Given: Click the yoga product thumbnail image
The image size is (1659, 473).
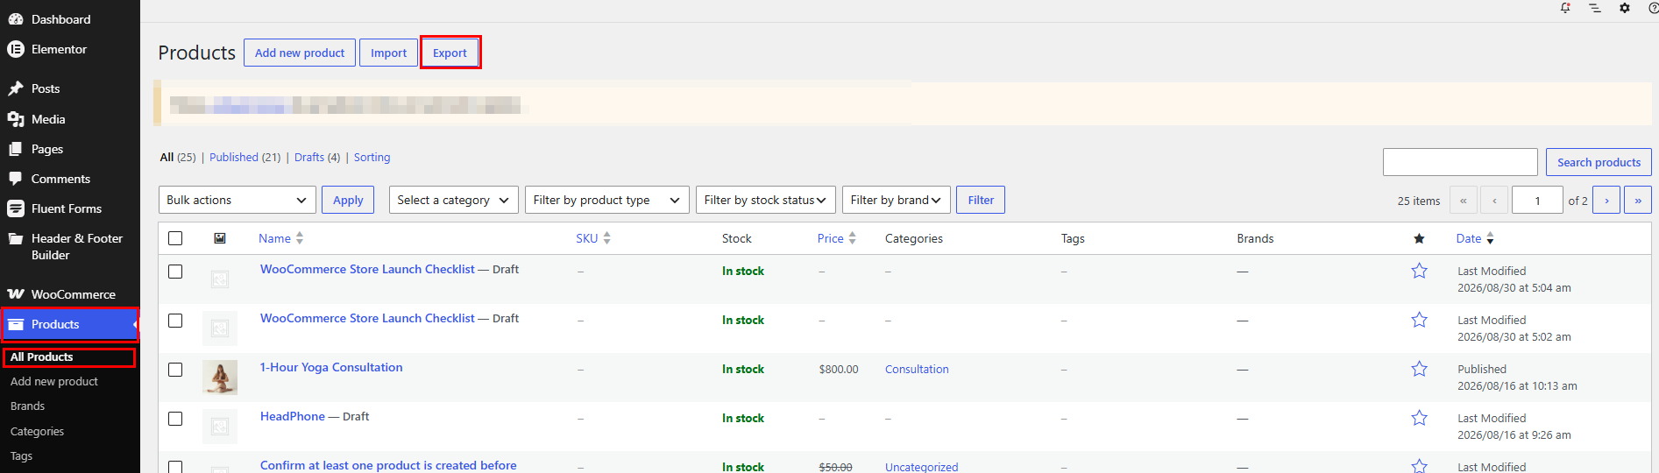Looking at the screenshot, I should tap(220, 378).
